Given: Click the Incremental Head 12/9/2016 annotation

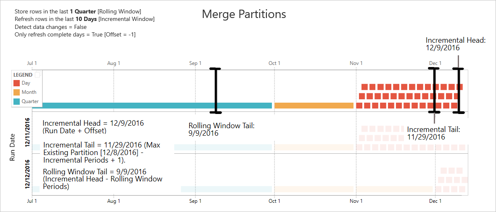Looking at the screenshot, I should (456, 44).
